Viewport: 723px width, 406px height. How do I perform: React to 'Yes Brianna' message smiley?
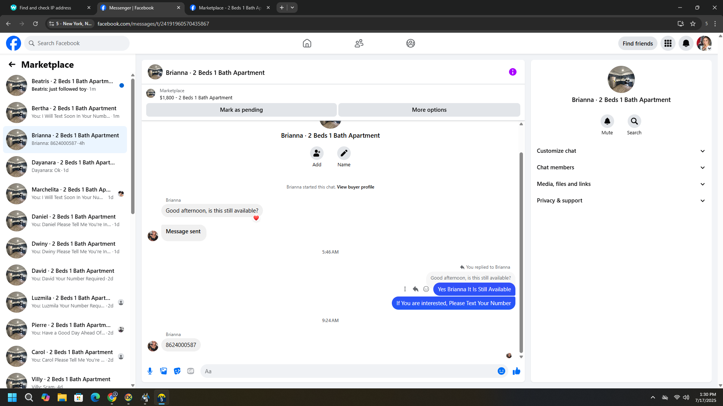click(426, 289)
